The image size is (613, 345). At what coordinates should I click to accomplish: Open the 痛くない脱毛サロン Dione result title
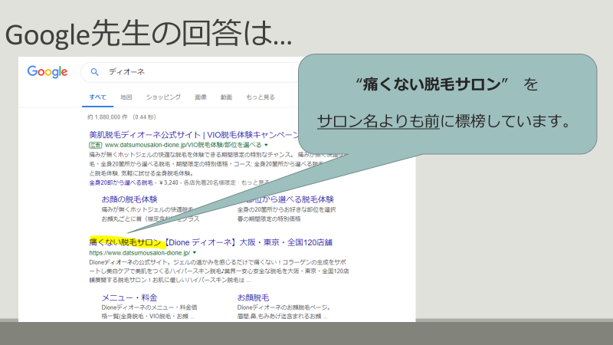pyautogui.click(x=211, y=242)
